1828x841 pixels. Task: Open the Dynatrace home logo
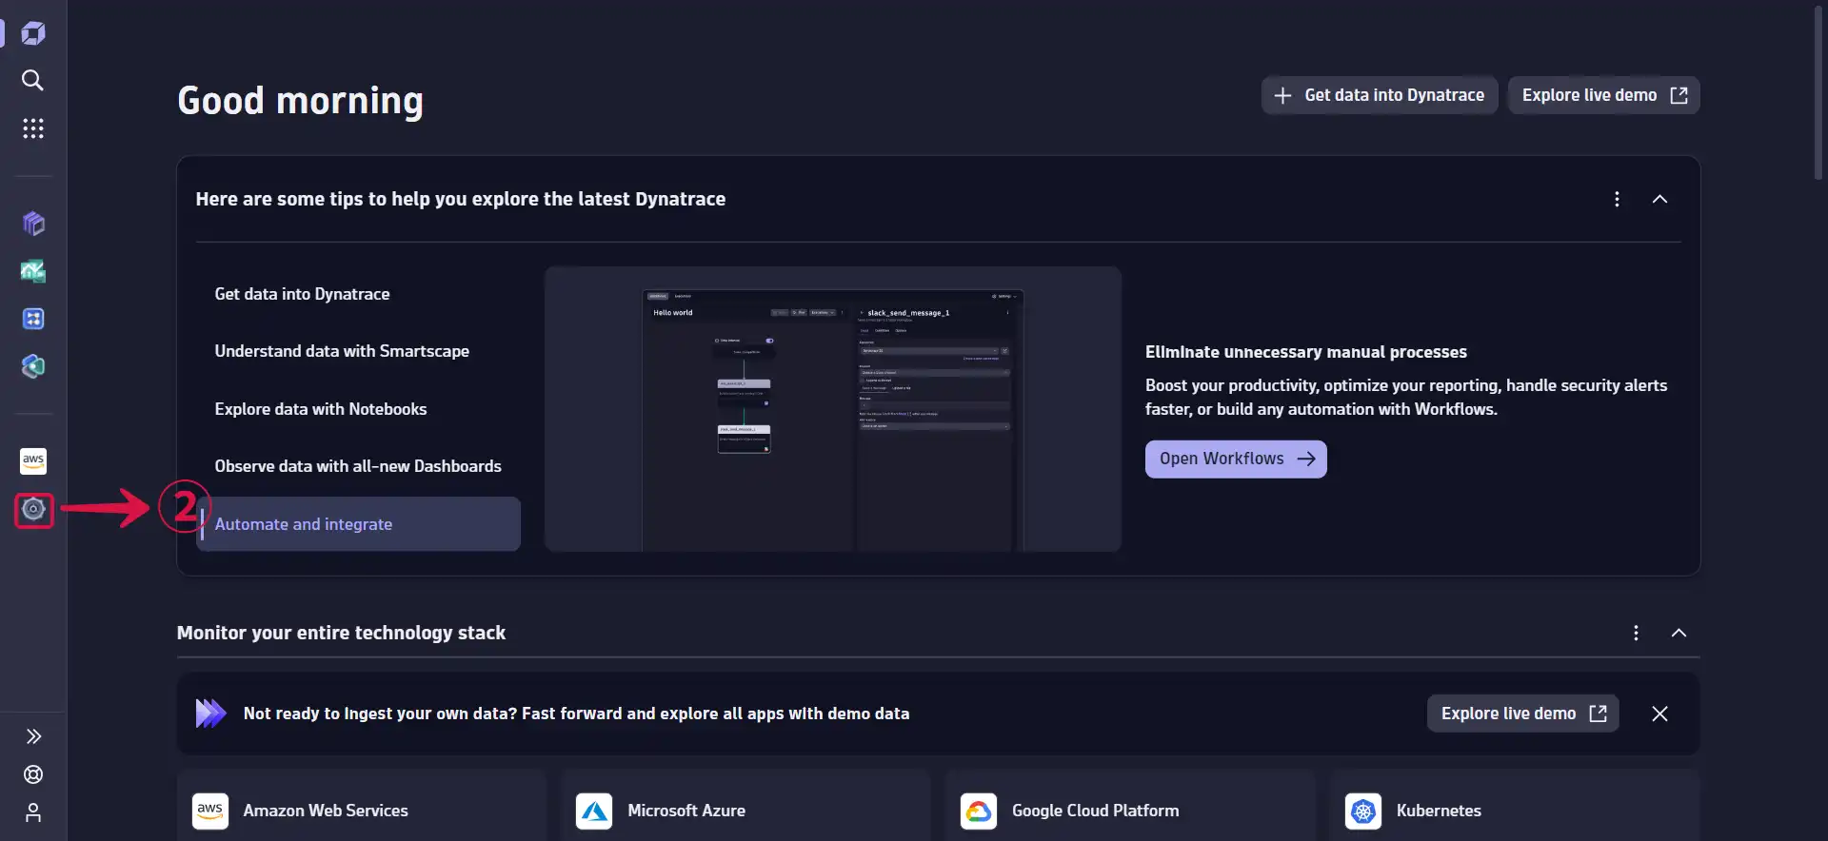[33, 33]
